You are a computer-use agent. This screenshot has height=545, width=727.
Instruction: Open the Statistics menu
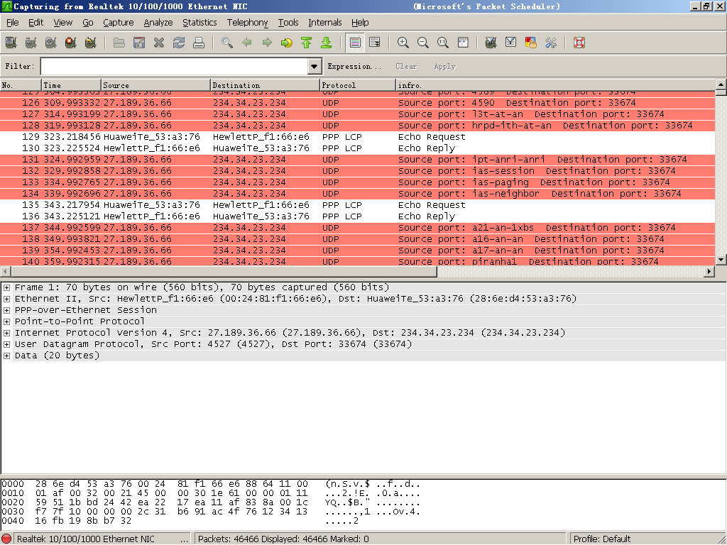[199, 22]
